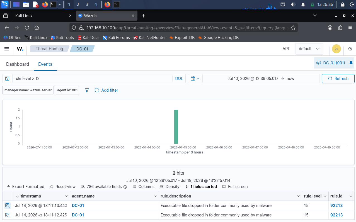Viewport: 356px width, 222px height.
Task: Select the Events tab
Action: click(x=45, y=64)
